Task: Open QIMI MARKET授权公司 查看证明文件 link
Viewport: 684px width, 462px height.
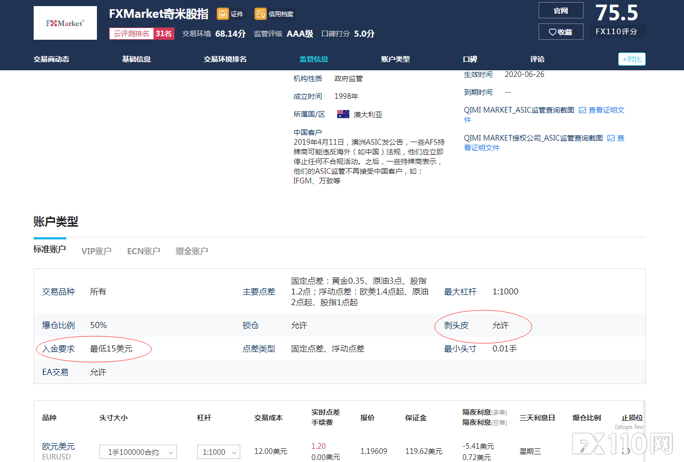Action: 482,148
